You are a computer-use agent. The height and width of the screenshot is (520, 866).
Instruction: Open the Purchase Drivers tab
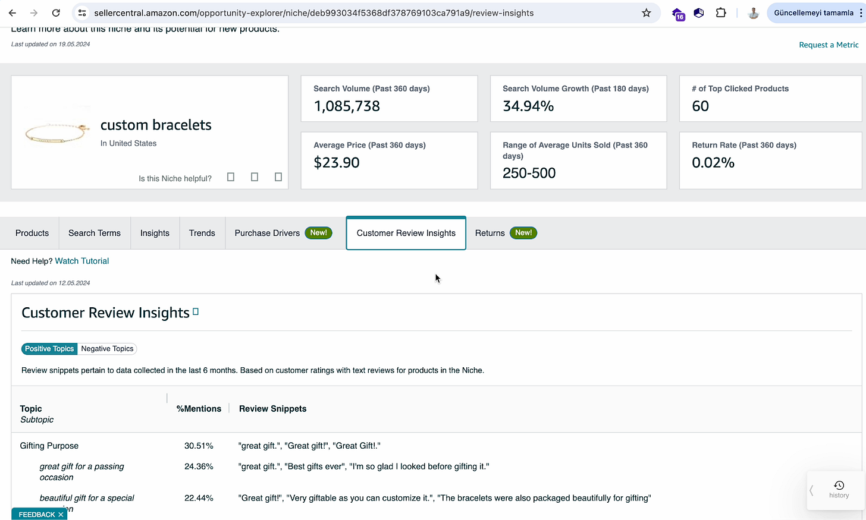point(283,233)
